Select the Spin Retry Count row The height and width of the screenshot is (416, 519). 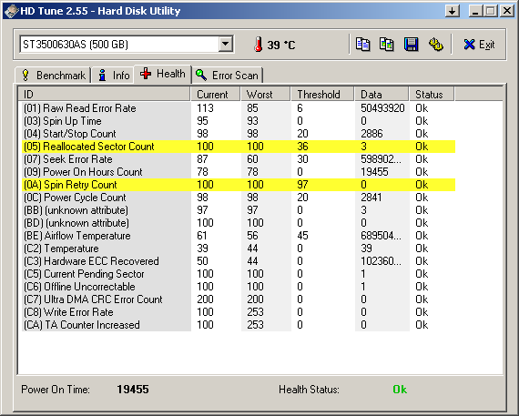click(239, 185)
